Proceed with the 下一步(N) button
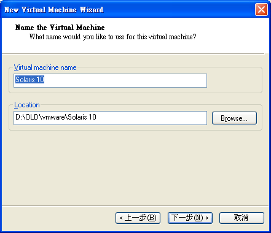This screenshot has width=271, height=233. click(x=190, y=218)
